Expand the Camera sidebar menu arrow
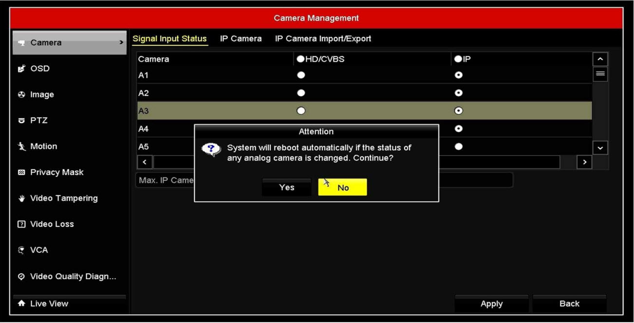The width and height of the screenshot is (634, 323). pyautogui.click(x=121, y=43)
